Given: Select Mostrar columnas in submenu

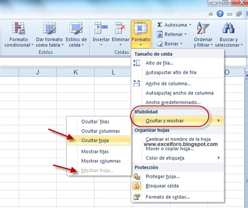Looking at the screenshot, I should click(99, 161).
